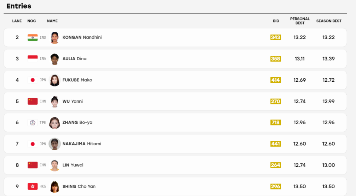Click the INA country code
Viewport: 356px width, 196px height.
[43, 59]
